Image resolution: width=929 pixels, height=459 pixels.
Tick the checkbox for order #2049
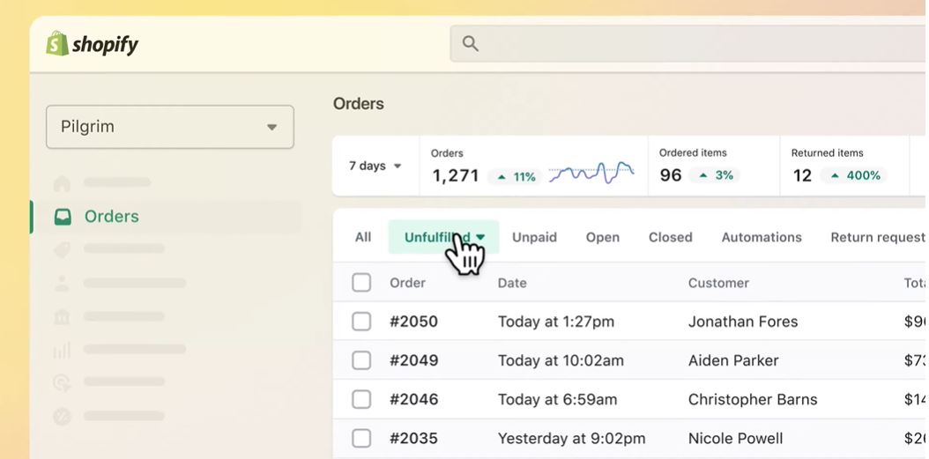tap(361, 360)
